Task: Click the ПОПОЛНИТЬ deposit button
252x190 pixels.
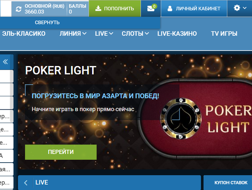Action: (115, 9)
